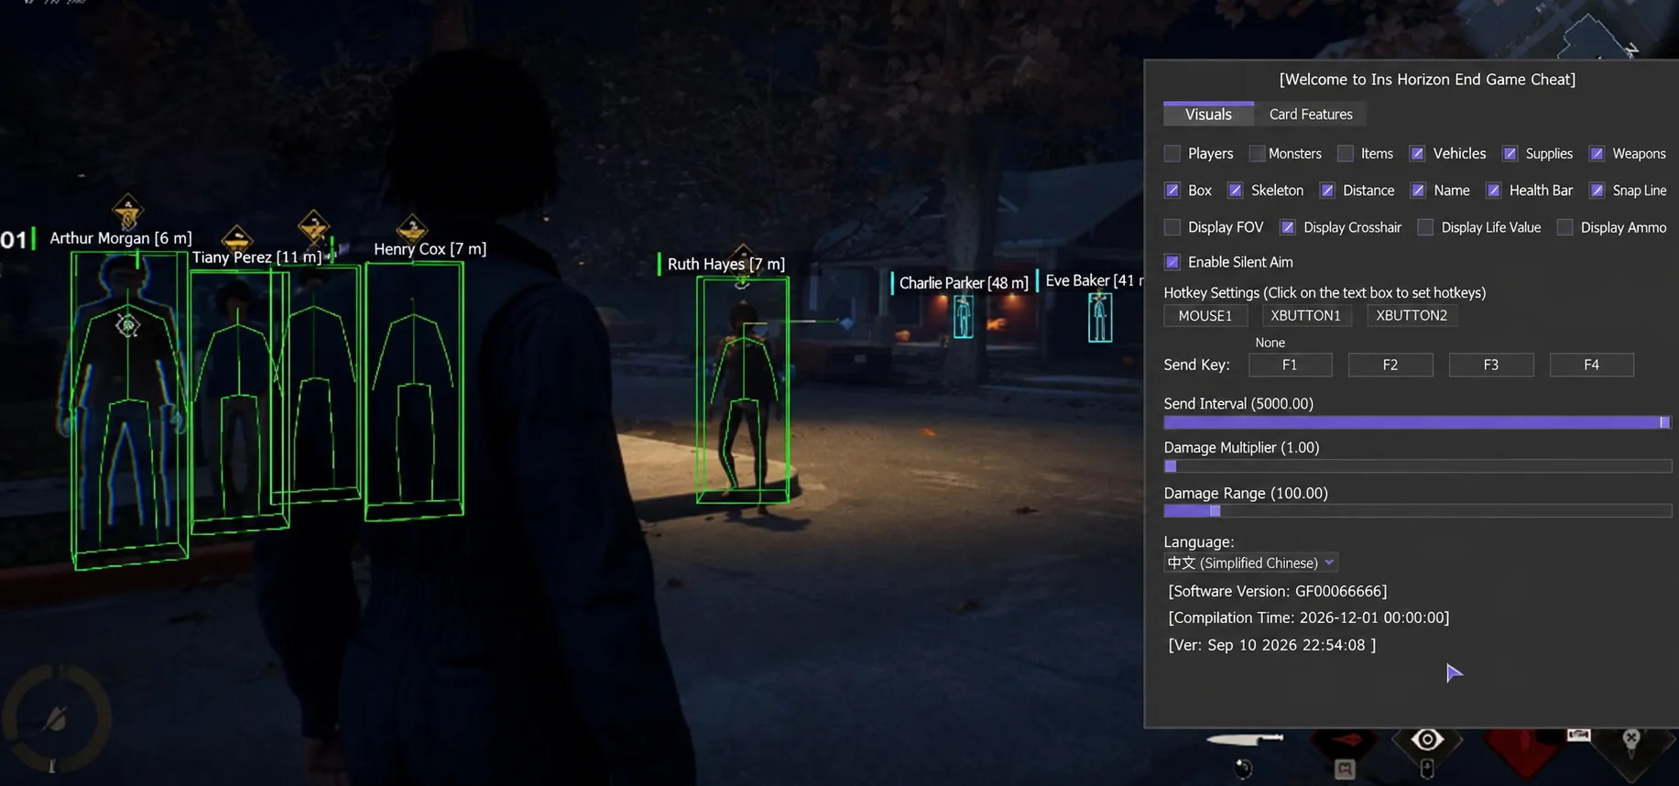Screen dimensions: 1679x786
Task: Uncheck Display Crosshair
Action: point(1288,227)
